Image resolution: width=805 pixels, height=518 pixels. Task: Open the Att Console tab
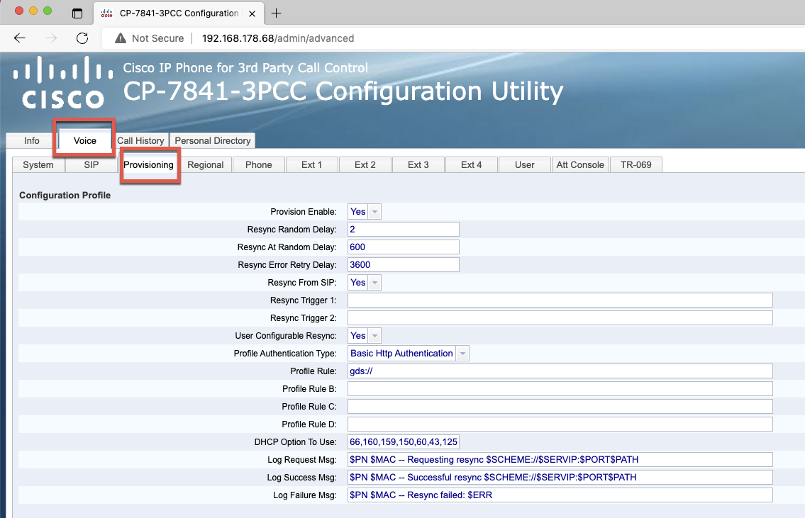pos(579,164)
